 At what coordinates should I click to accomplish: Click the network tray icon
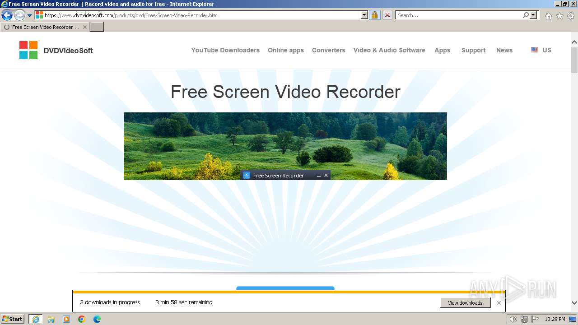[524, 319]
